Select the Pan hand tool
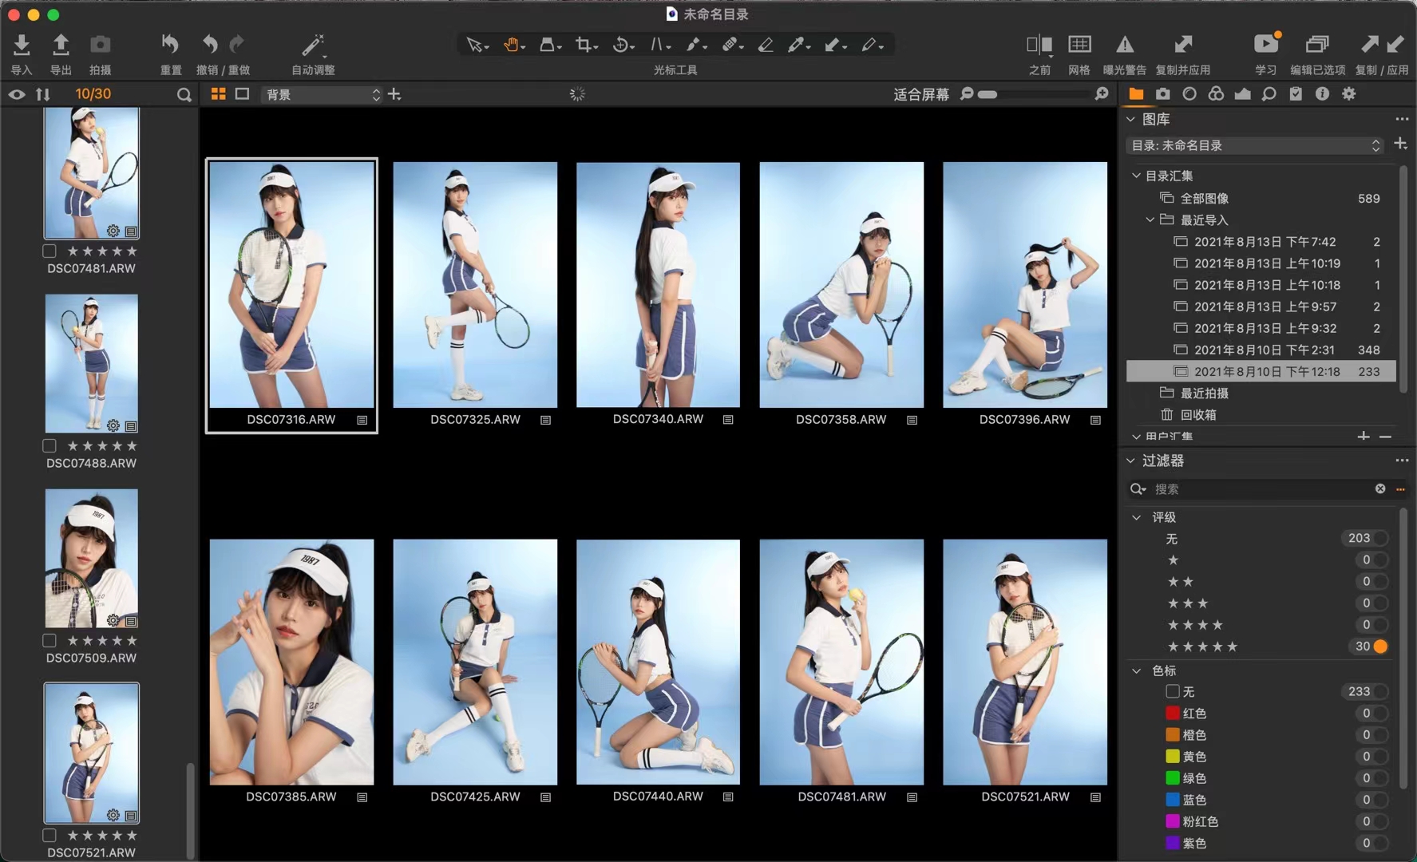 point(512,45)
